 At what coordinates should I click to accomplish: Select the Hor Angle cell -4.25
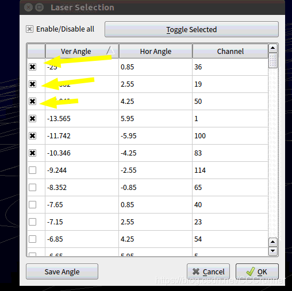point(156,153)
